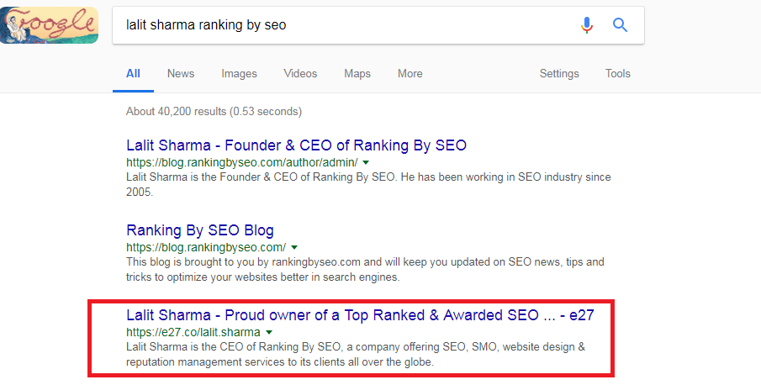This screenshot has height=385, width=761.
Task: Open dropdown arrow beside e27.co/lalit.sharma URL
Action: tap(269, 333)
